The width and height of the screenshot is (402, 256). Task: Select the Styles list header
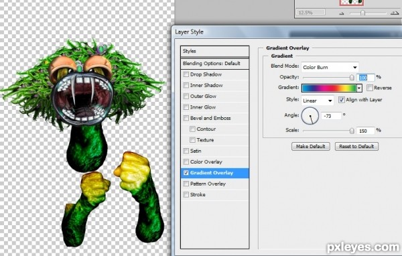click(215, 51)
